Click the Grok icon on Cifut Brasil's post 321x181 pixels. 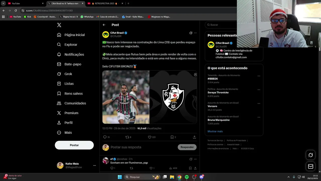tap(191, 33)
